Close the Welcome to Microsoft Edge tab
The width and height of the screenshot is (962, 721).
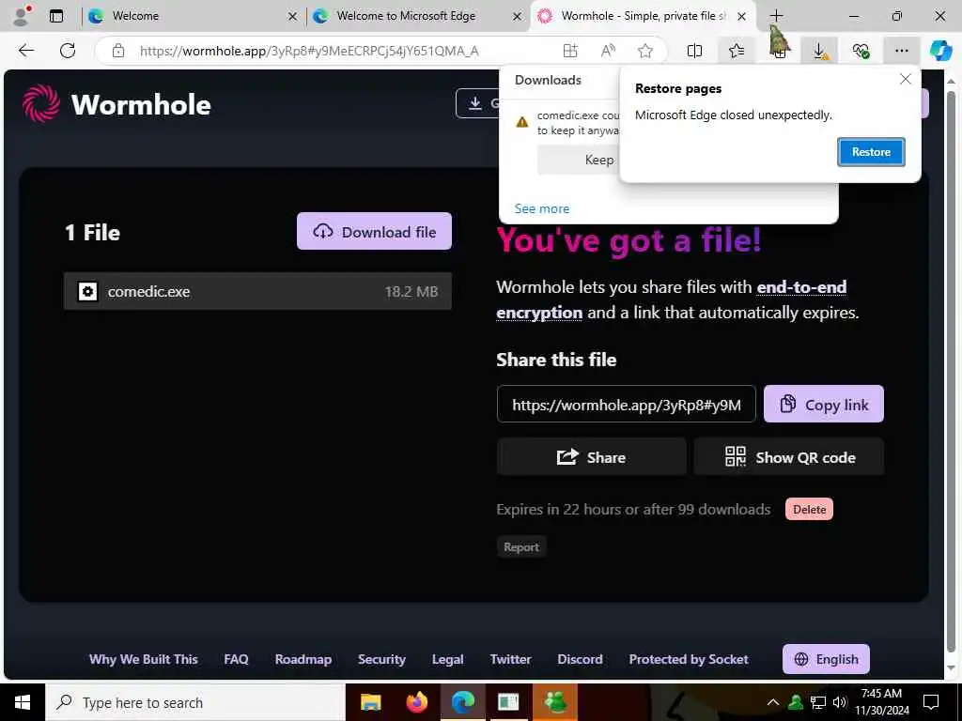pyautogui.click(x=518, y=17)
